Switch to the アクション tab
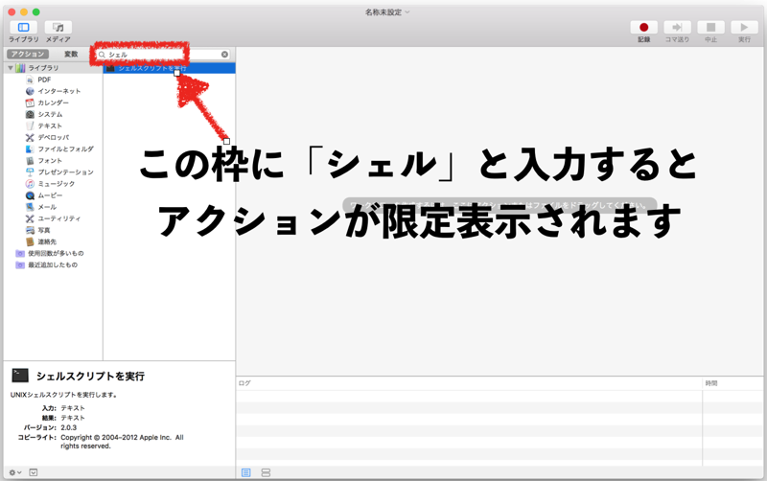The width and height of the screenshot is (767, 481). pyautogui.click(x=28, y=55)
